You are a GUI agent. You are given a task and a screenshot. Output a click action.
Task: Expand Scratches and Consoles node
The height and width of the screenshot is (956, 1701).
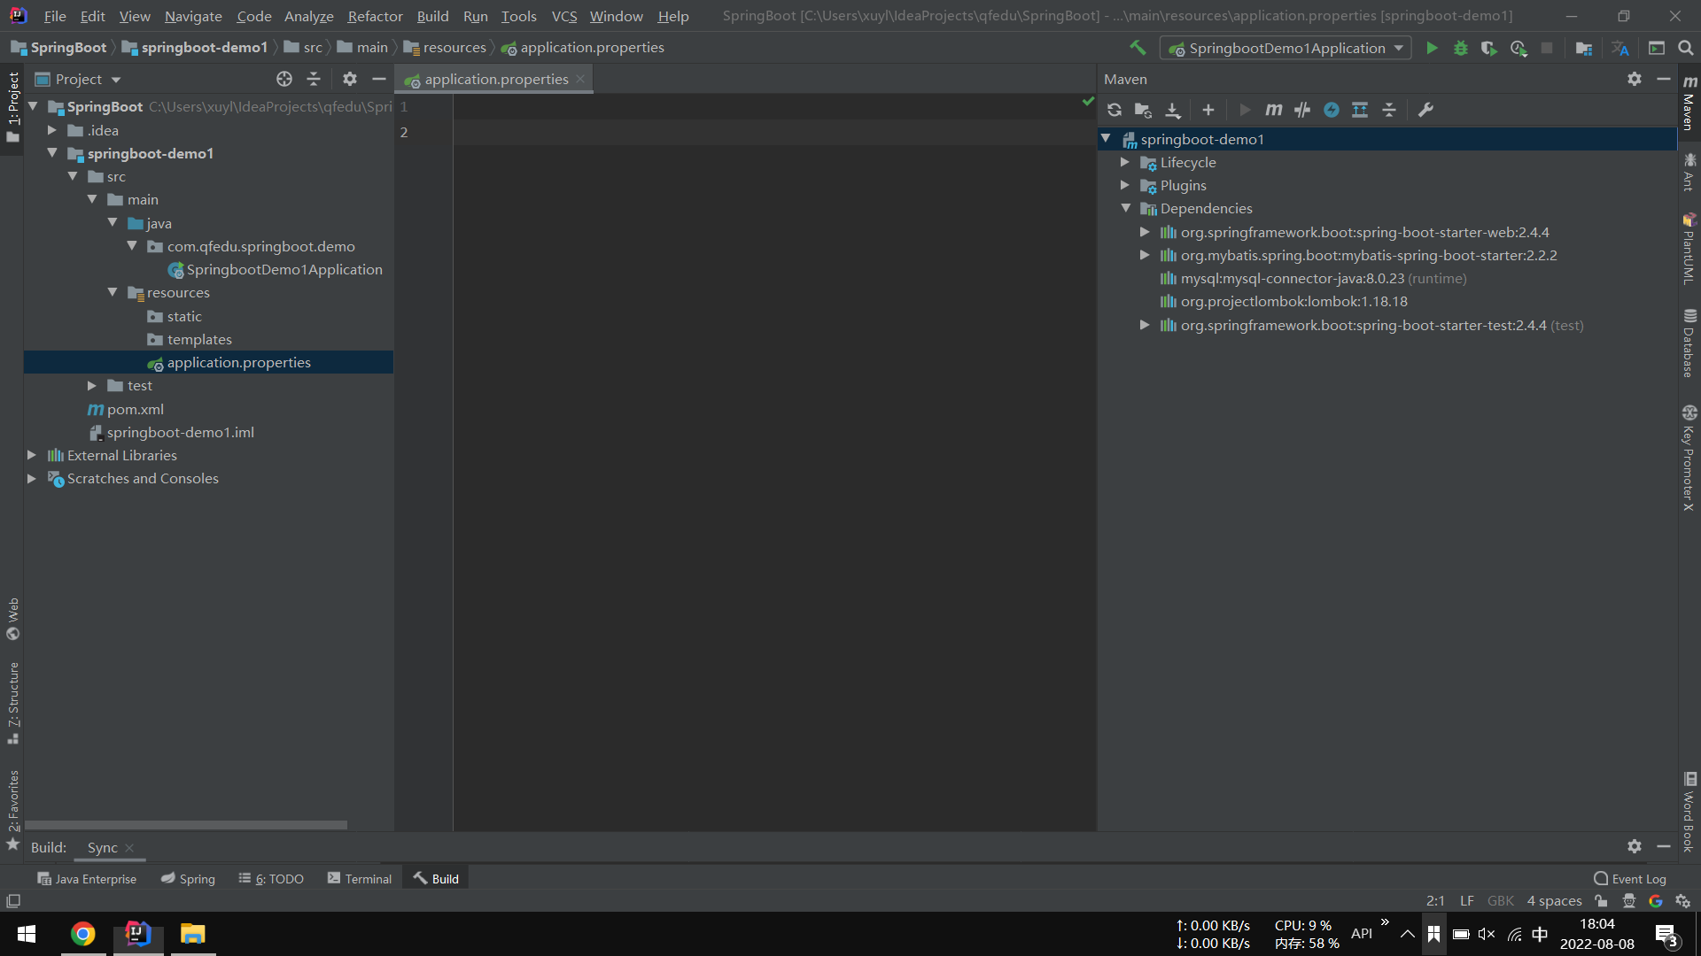point(32,478)
